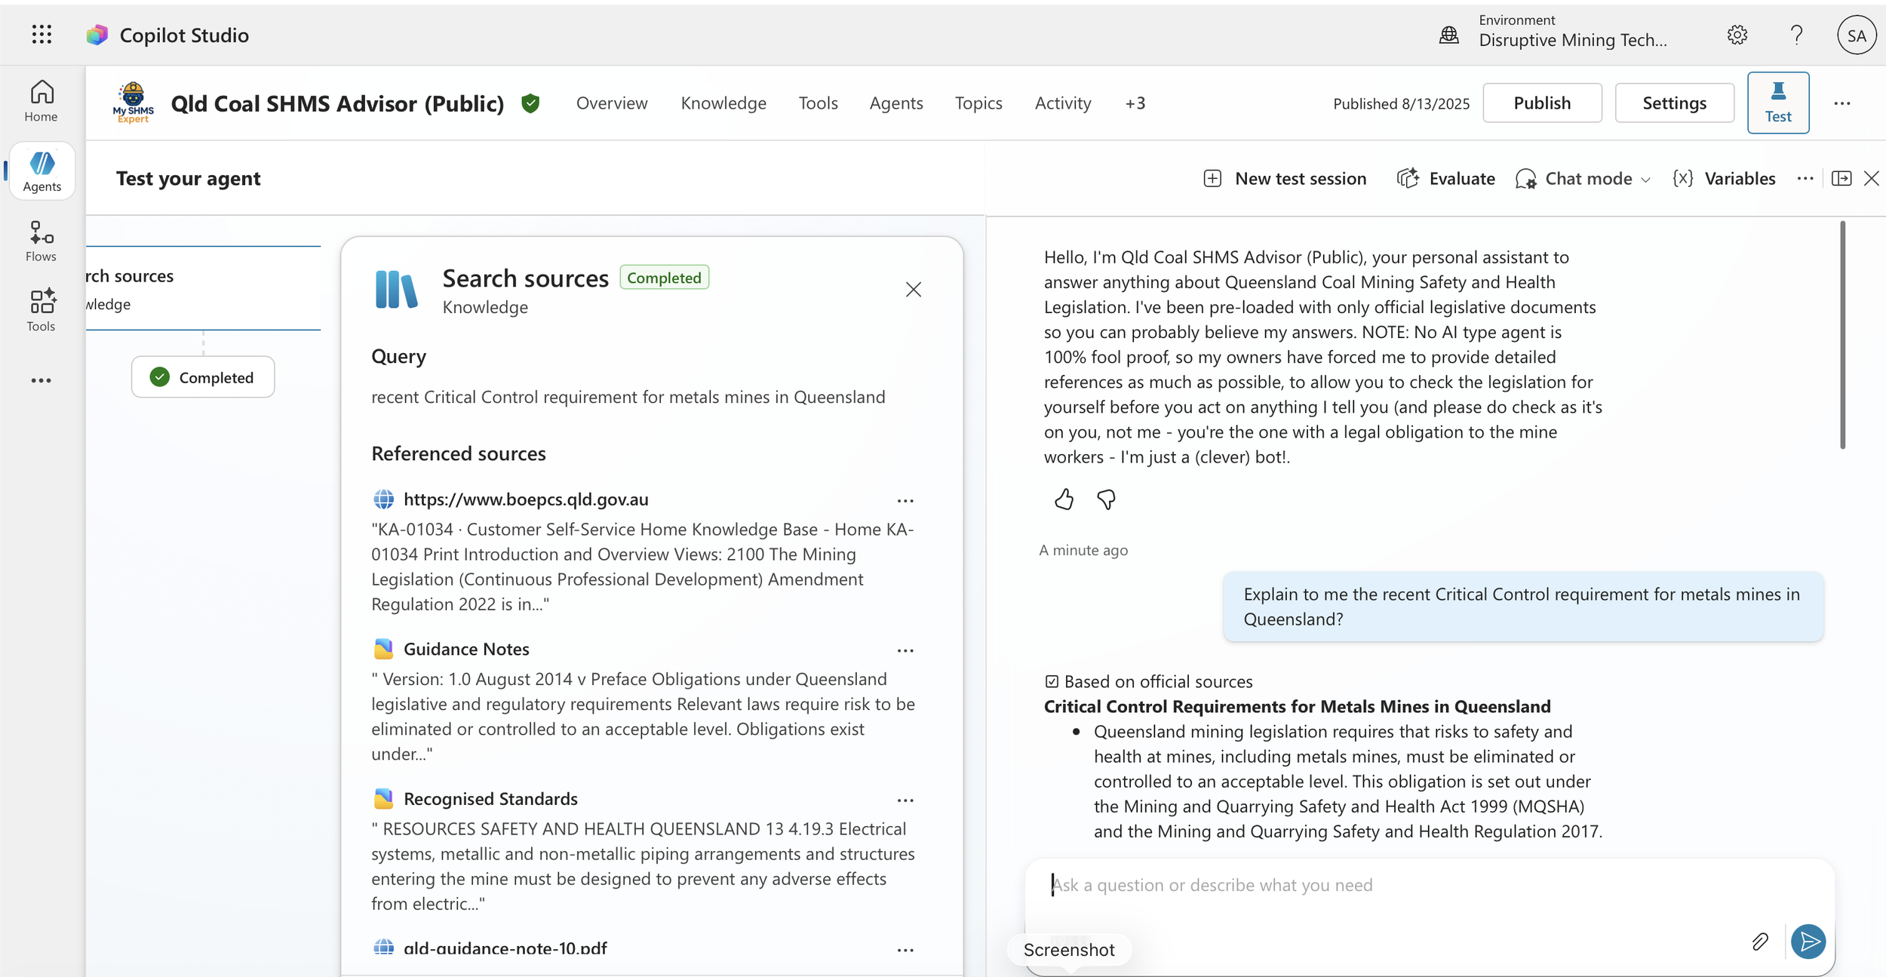
Task: Give thumbs up to the greeting message
Action: click(1064, 499)
